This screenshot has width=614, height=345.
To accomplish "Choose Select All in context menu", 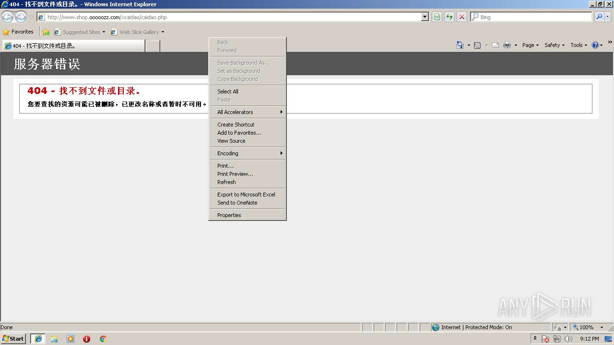I will [x=248, y=92].
